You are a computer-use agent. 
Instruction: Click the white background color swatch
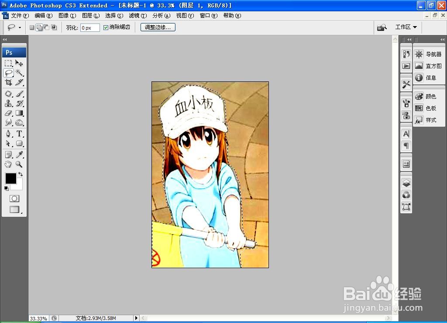18,185
